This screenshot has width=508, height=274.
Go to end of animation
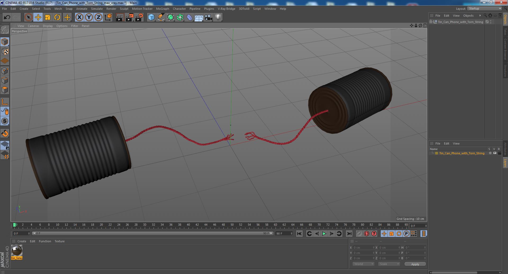(349, 234)
